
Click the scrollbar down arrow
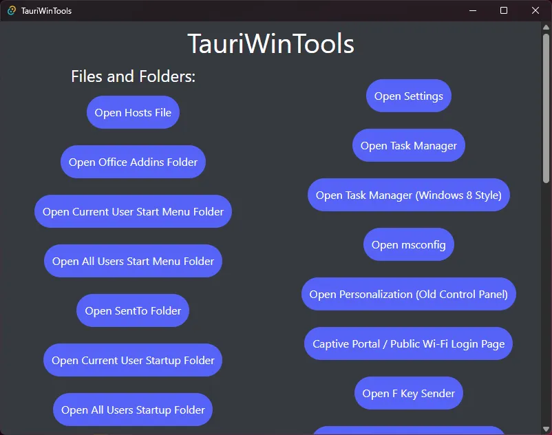pos(546,429)
